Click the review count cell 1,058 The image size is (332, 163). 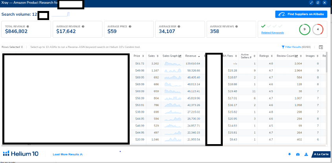point(298,105)
